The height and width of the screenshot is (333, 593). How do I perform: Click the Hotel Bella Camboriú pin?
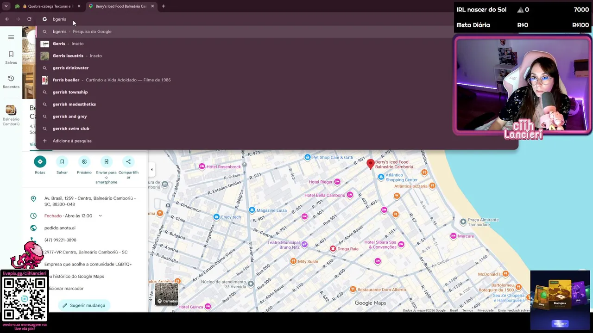point(350,195)
